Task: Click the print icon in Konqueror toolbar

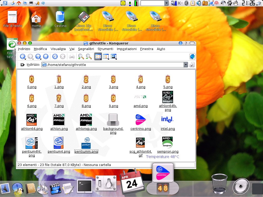Action: (72, 57)
